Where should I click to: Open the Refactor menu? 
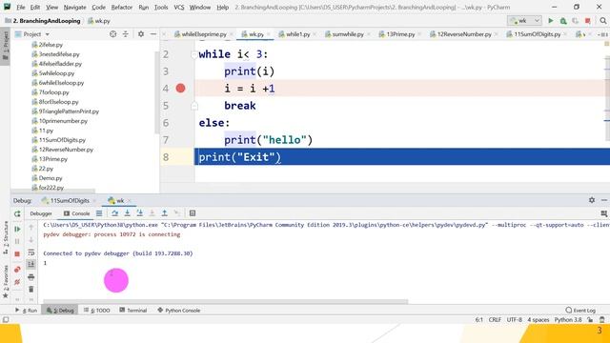tap(122, 7)
